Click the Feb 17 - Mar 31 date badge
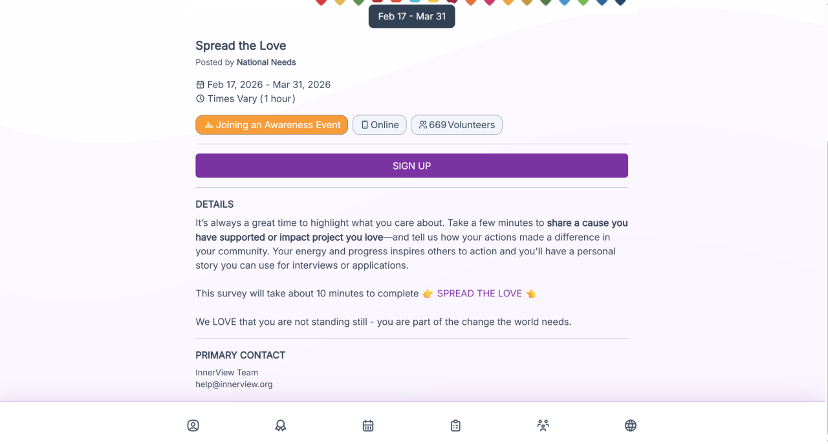The image size is (828, 444). tap(411, 16)
